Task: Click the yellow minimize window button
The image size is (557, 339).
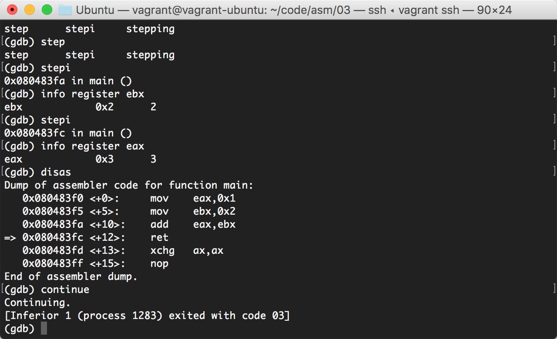Action: pyautogui.click(x=30, y=10)
